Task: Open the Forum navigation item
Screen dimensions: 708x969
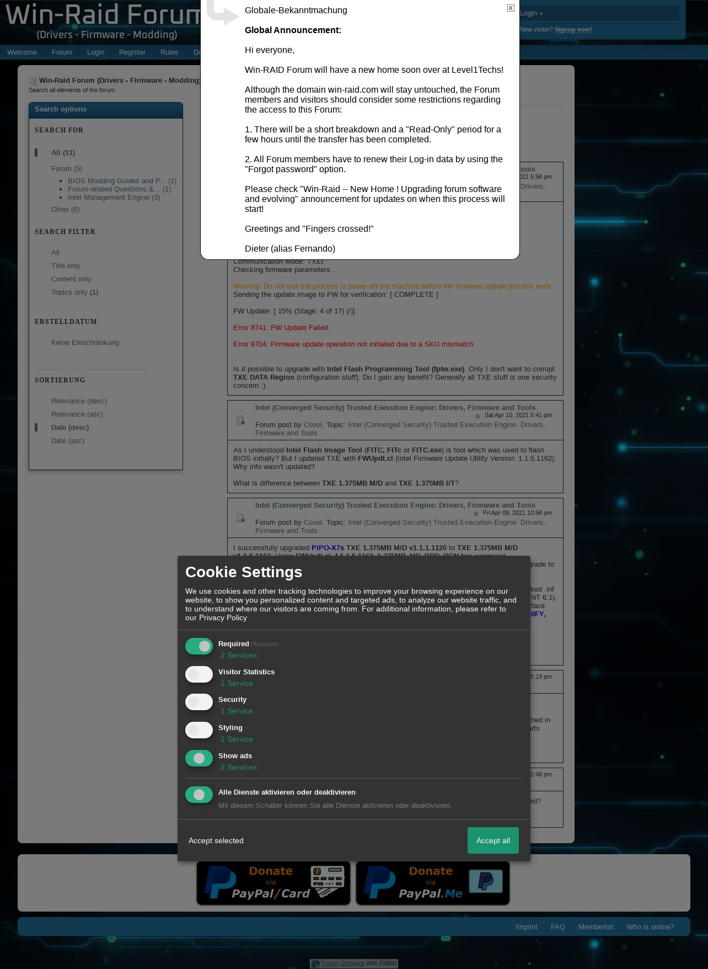Action: pos(62,52)
